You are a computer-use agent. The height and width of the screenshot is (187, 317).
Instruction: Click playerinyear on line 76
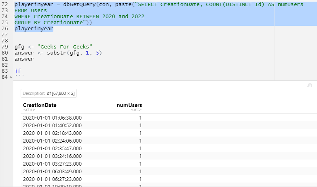tap(34, 29)
